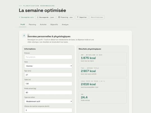Click the Âge field showing 27
This screenshot has height=113, width=151.
point(48,75)
